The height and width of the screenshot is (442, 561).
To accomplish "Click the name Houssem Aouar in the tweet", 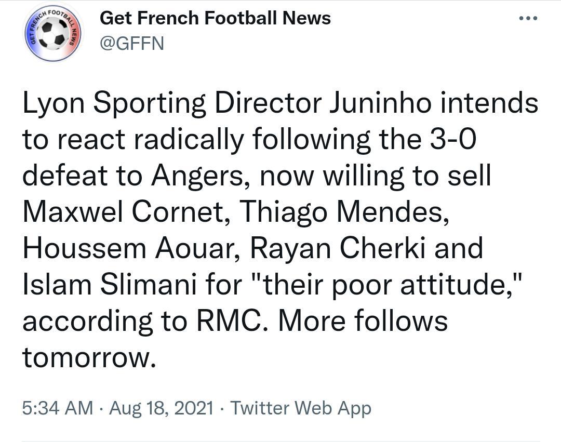I will (131, 248).
